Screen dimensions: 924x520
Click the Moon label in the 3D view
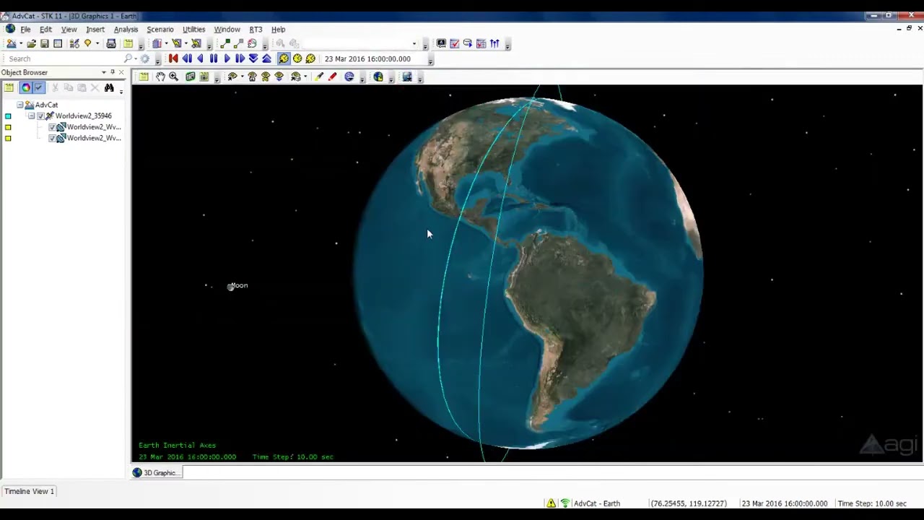click(x=238, y=286)
